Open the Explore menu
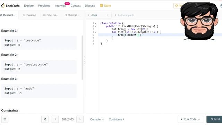The image size is (222, 125). 29,6
